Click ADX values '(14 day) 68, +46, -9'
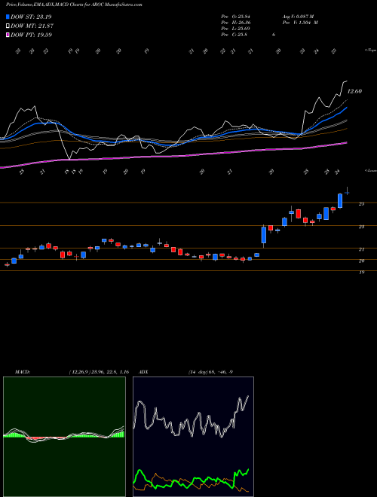Screen dimensions: 377x497 pos(210,372)
